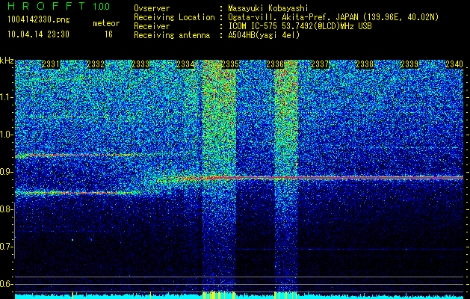Select the 0.9 kHz axis label
The image size is (470, 299).
[x=6, y=172]
